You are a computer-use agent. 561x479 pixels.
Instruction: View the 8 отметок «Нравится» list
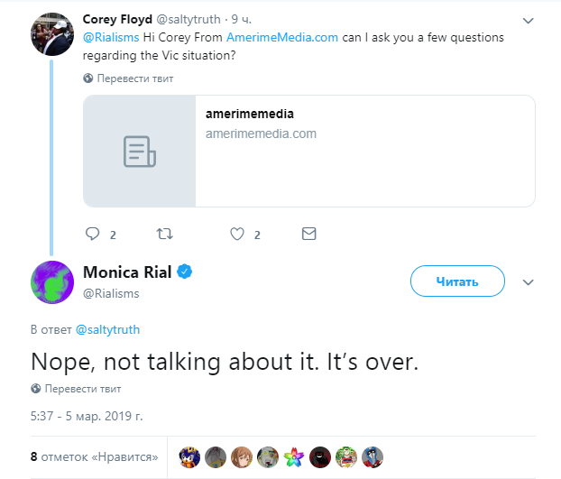(95, 456)
